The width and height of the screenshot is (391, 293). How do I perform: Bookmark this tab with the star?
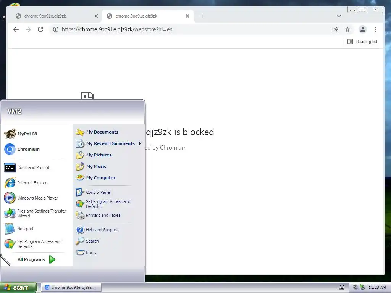click(x=347, y=29)
